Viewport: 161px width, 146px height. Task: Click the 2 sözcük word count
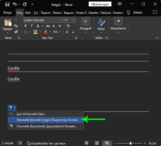click(x=8, y=143)
